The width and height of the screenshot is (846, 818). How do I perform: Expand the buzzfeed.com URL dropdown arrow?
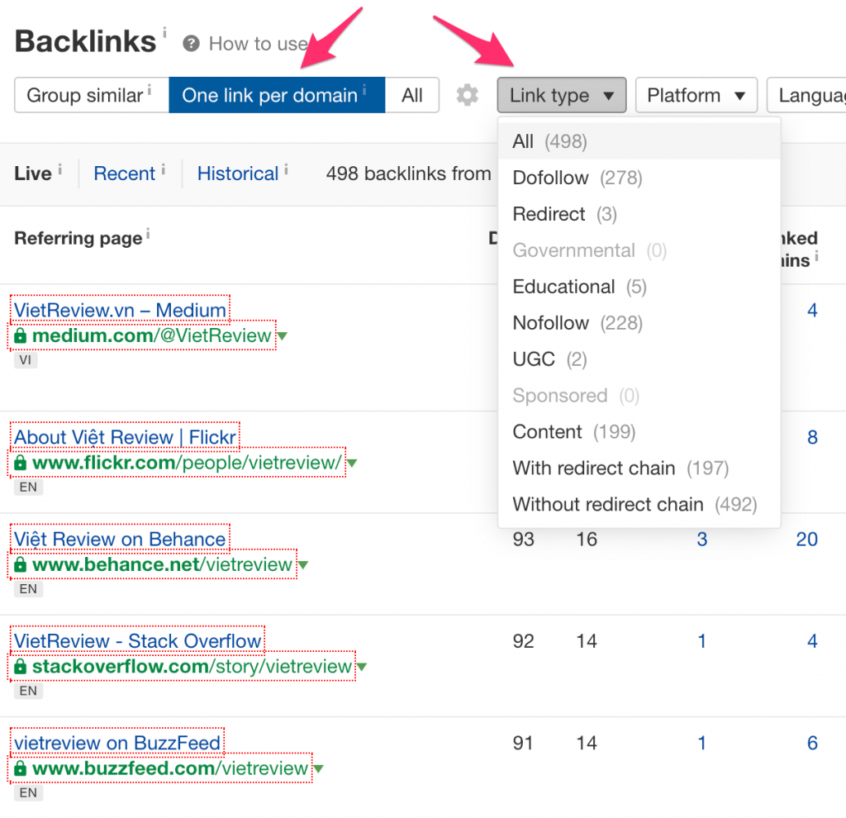coord(318,769)
